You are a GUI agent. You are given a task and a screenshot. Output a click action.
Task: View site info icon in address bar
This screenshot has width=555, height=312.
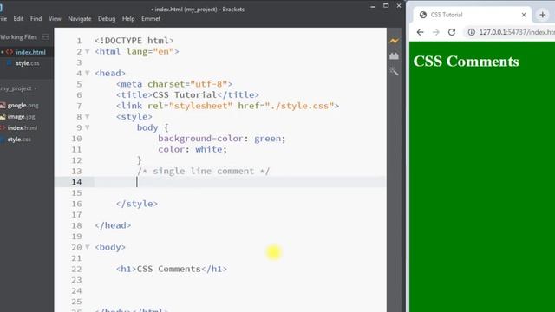(x=472, y=32)
